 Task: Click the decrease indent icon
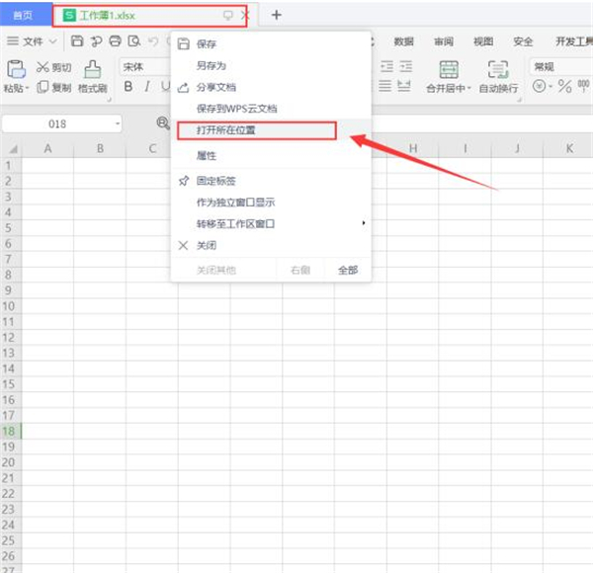(x=386, y=66)
